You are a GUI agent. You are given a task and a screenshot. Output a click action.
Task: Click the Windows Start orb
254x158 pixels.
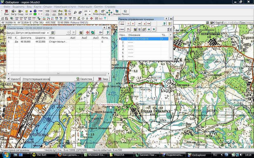click(x=6, y=155)
